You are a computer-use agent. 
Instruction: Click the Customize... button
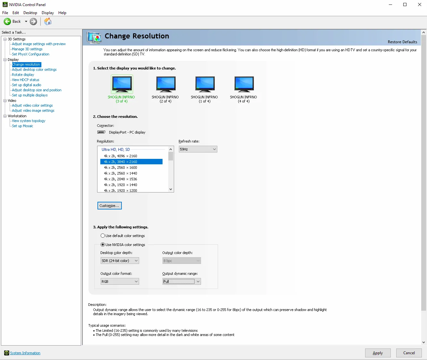click(x=109, y=206)
